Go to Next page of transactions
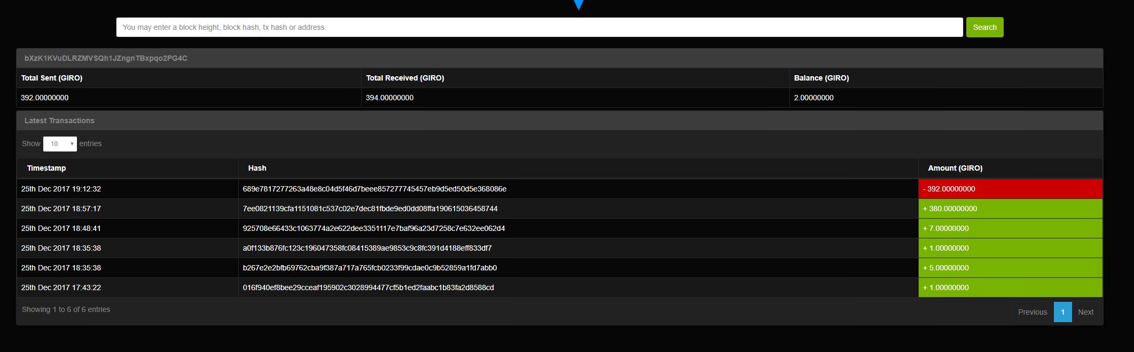This screenshot has height=352, width=1134. pos(1085,312)
